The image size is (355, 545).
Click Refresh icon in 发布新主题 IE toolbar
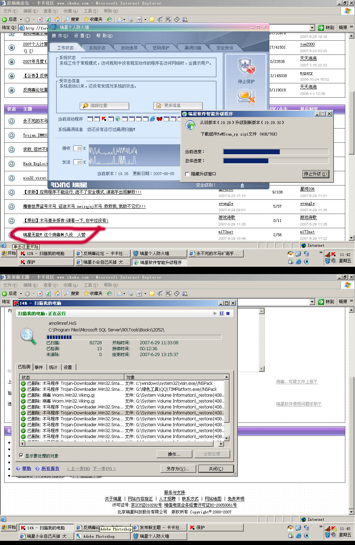click(x=49, y=294)
